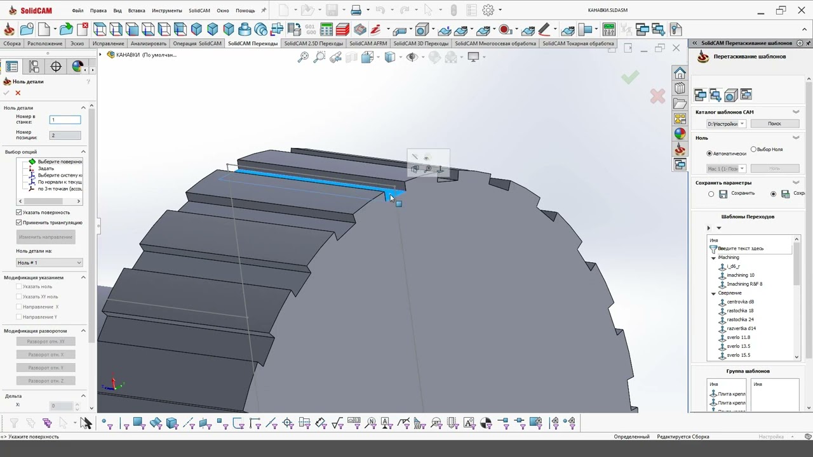Tick the 'Указать ноль' checkbox
The width and height of the screenshot is (813, 457).
coord(19,287)
